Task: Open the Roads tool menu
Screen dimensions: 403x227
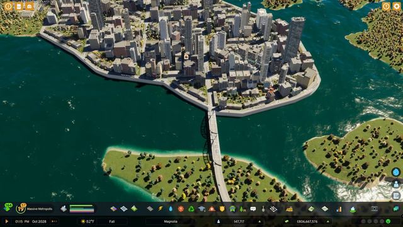Action: (x=150, y=209)
